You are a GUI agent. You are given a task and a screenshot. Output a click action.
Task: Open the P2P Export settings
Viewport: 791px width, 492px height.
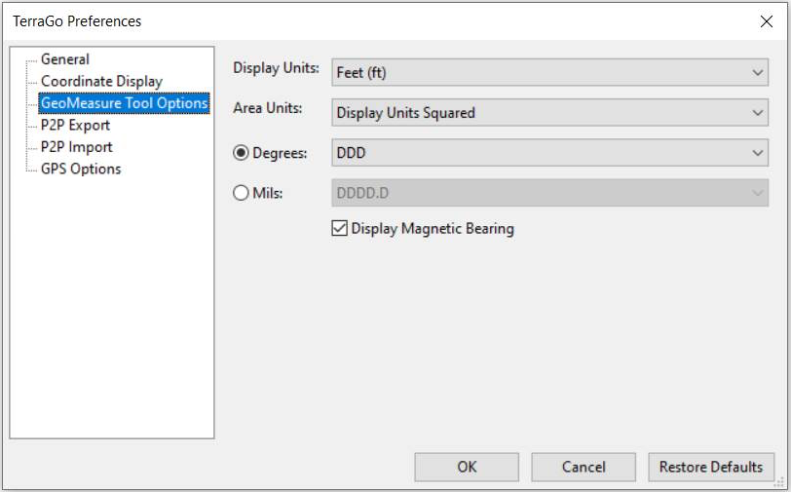(75, 125)
